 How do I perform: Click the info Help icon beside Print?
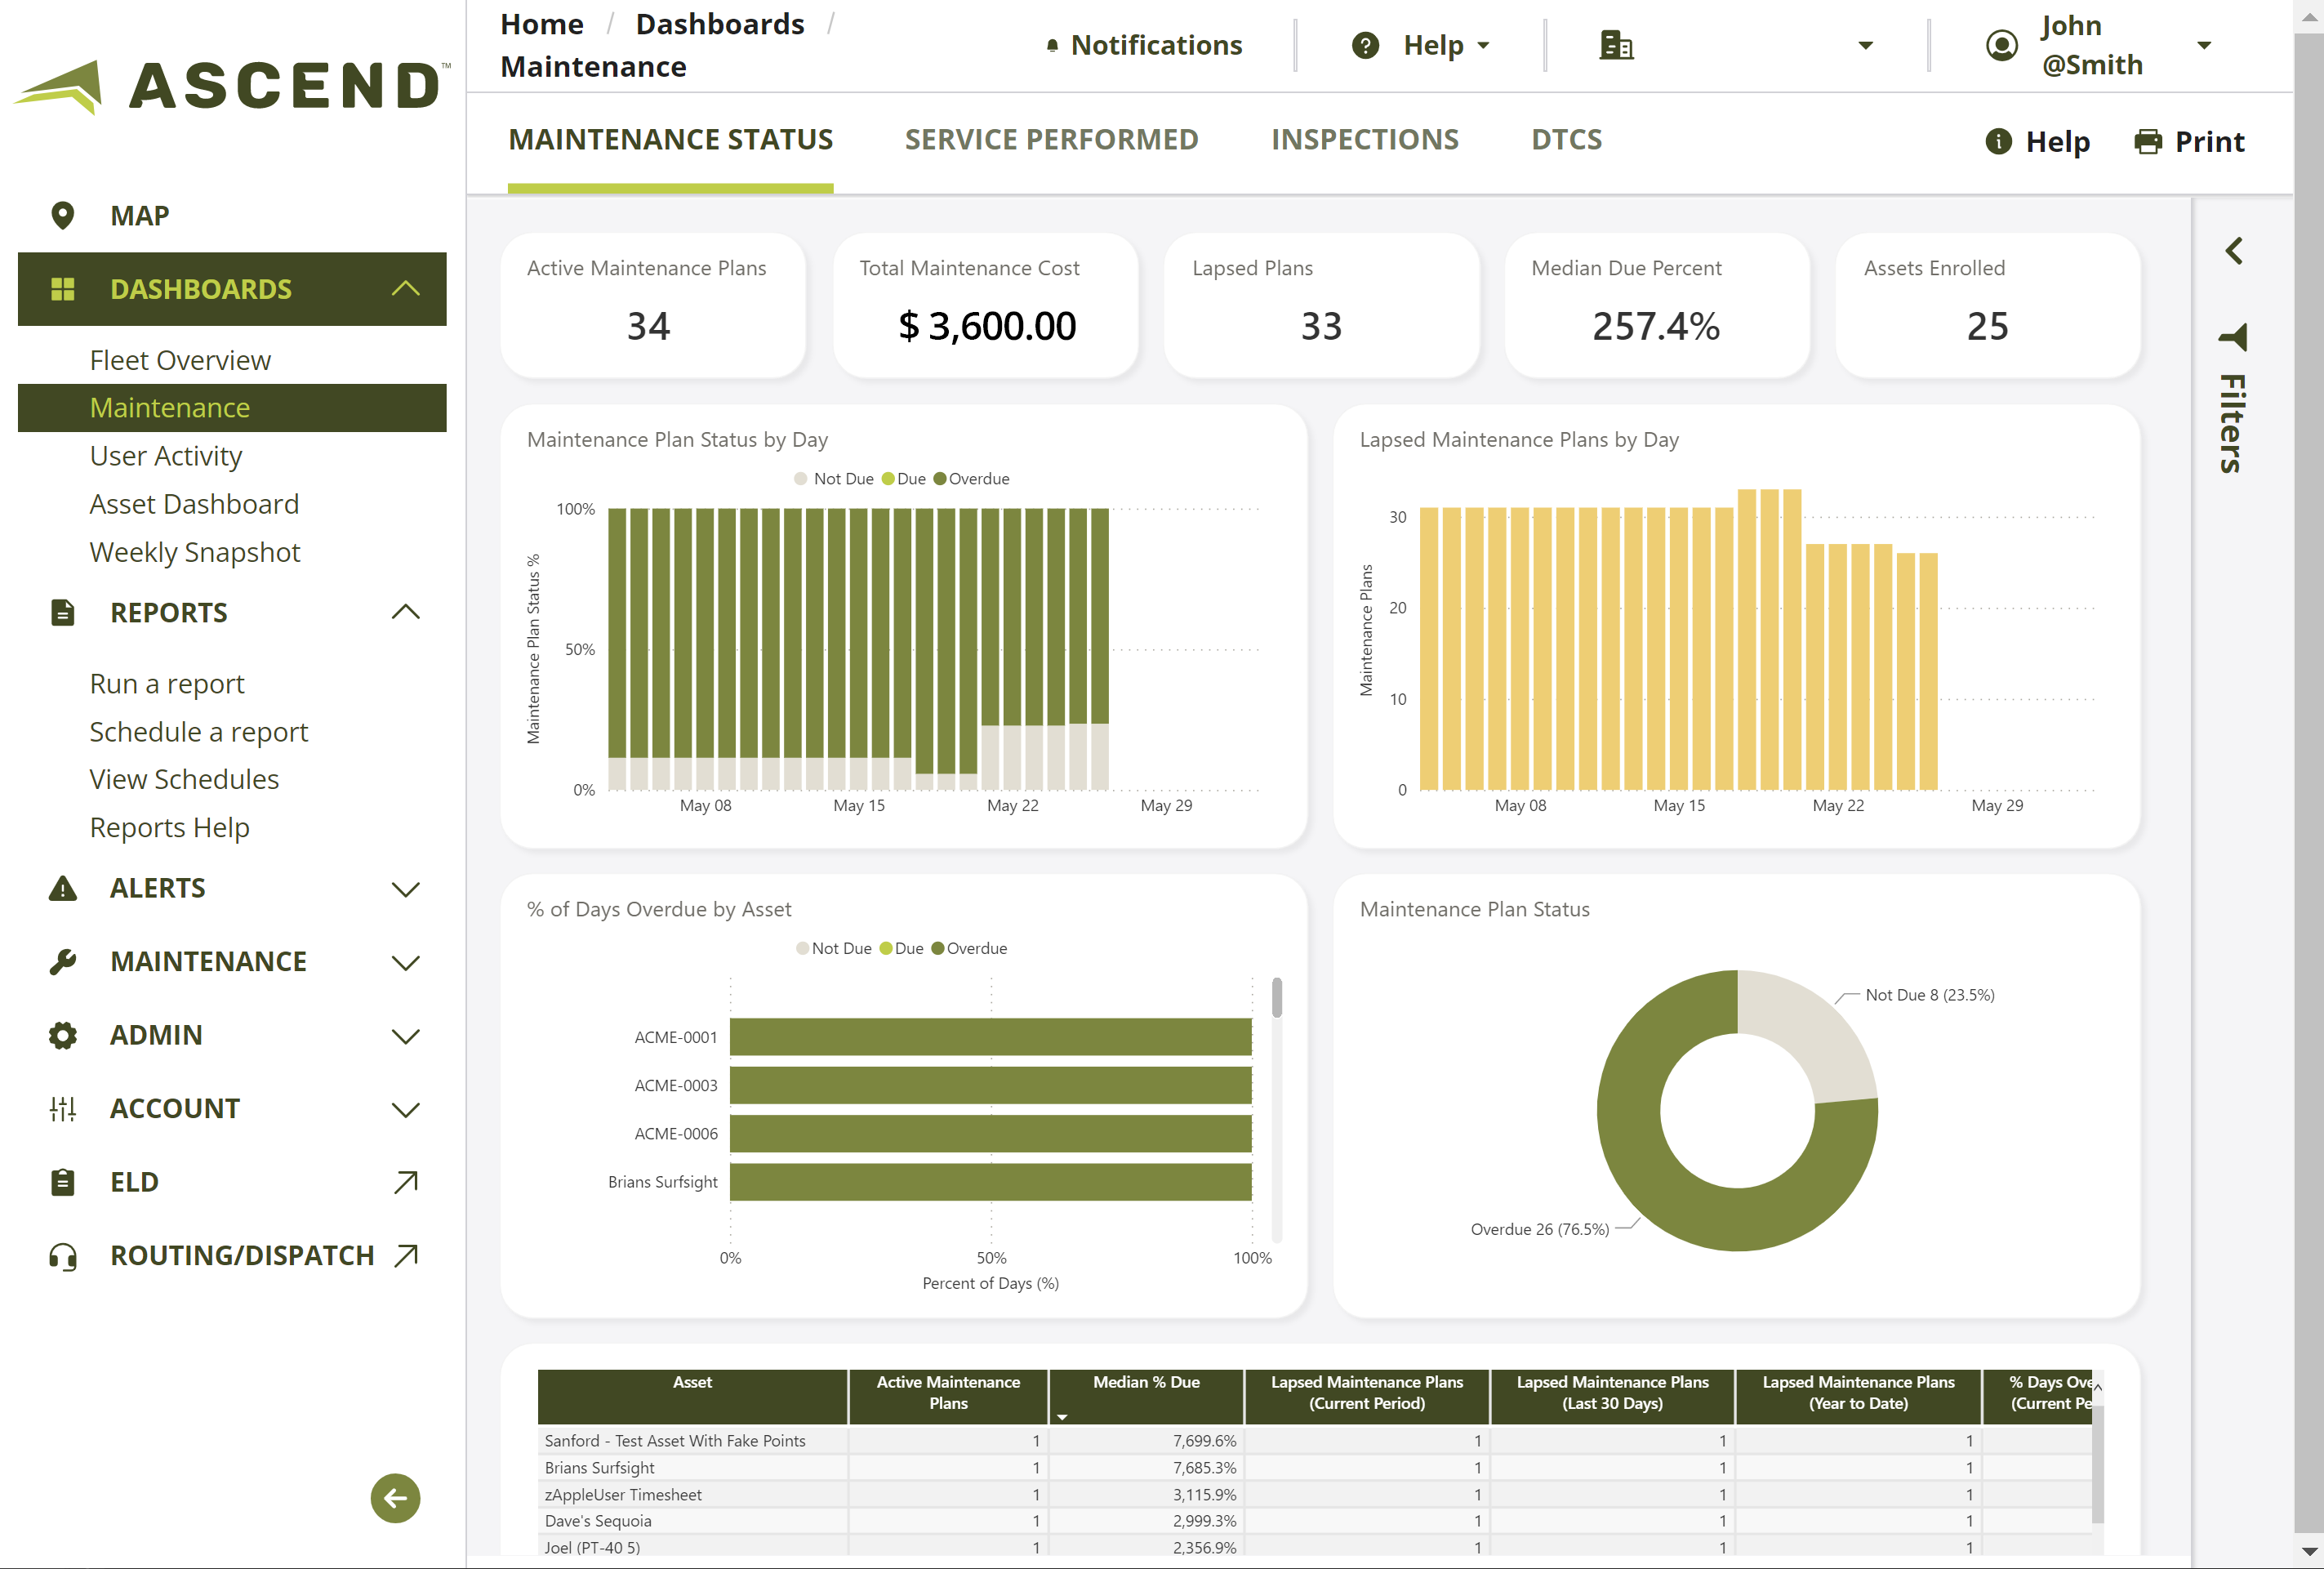click(x=1997, y=142)
